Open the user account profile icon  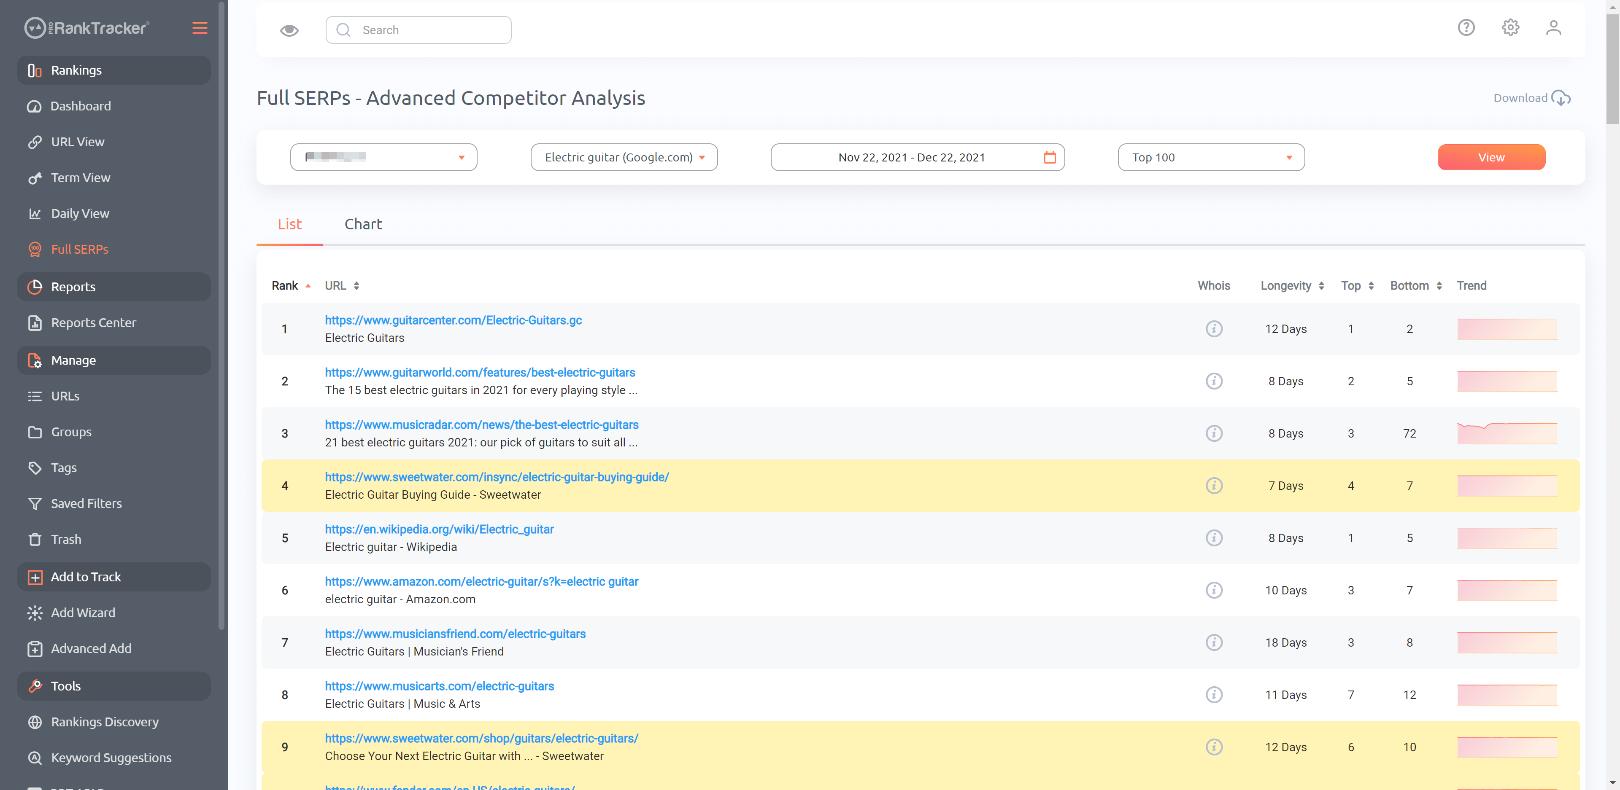(1553, 28)
